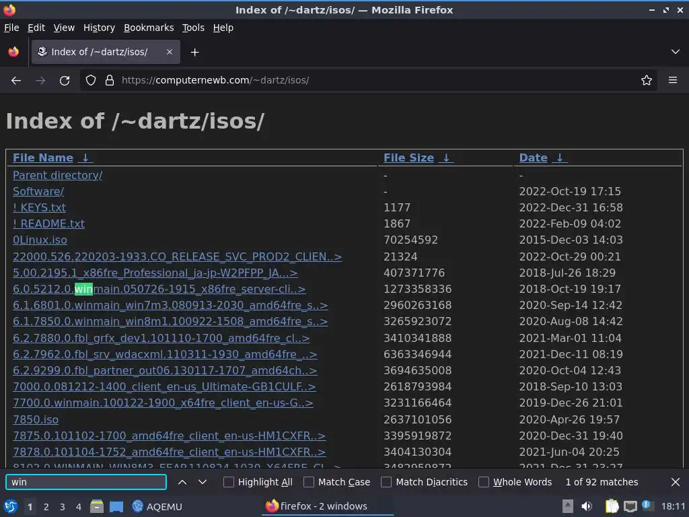Viewport: 689px width, 517px height.
Task: Open the tracking protection shield icon
Action: click(91, 80)
